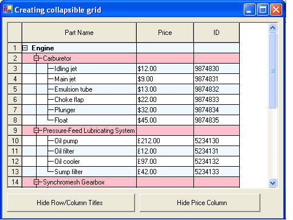Select row header 7
Viewport: 293px width, 220px height.
pyautogui.click(x=15, y=110)
